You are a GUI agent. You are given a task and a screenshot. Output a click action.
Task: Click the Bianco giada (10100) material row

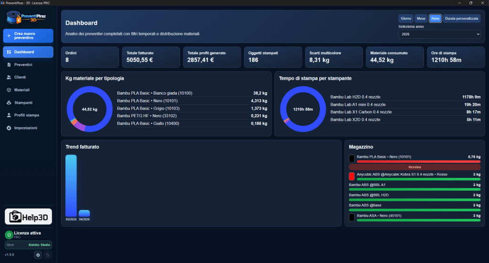click(x=192, y=93)
